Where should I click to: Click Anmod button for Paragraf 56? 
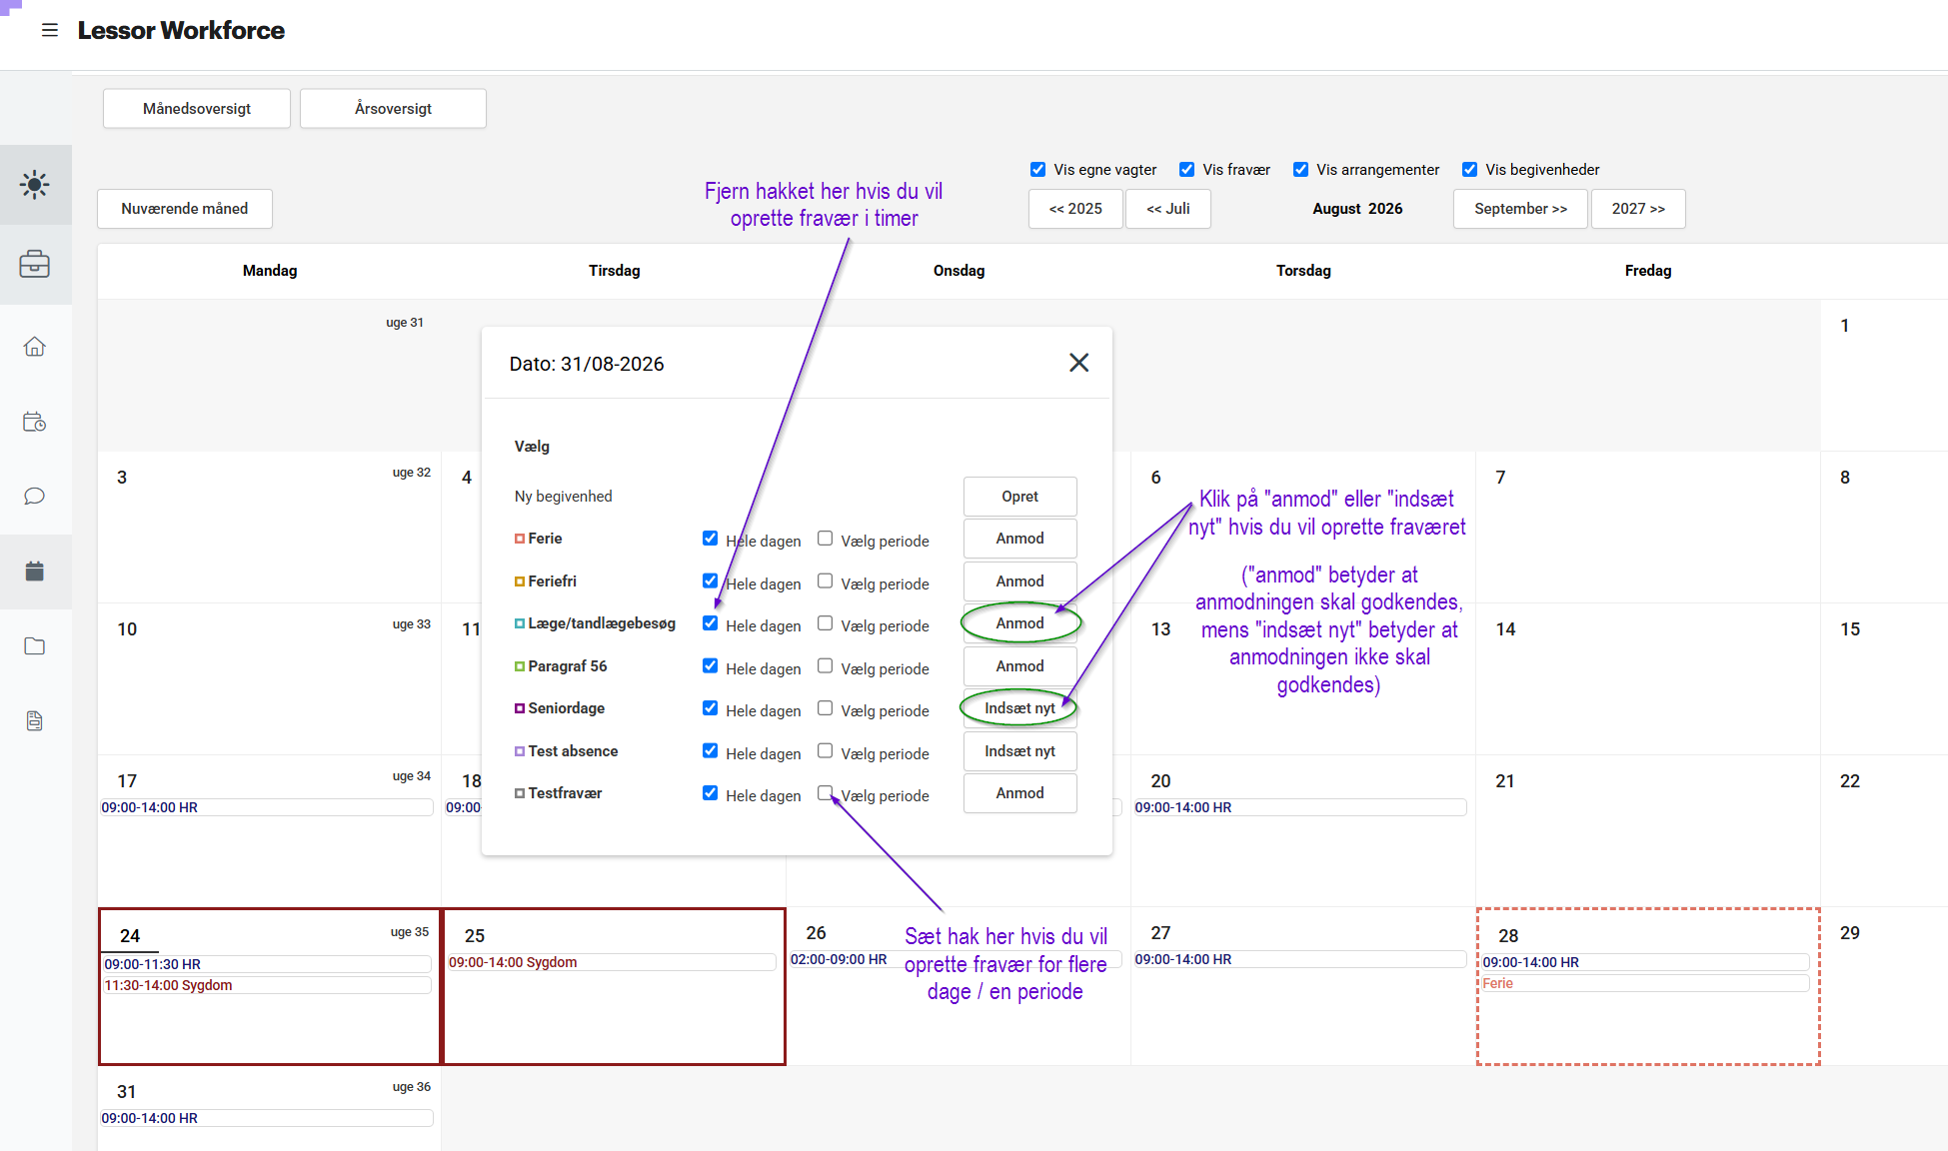click(1019, 666)
